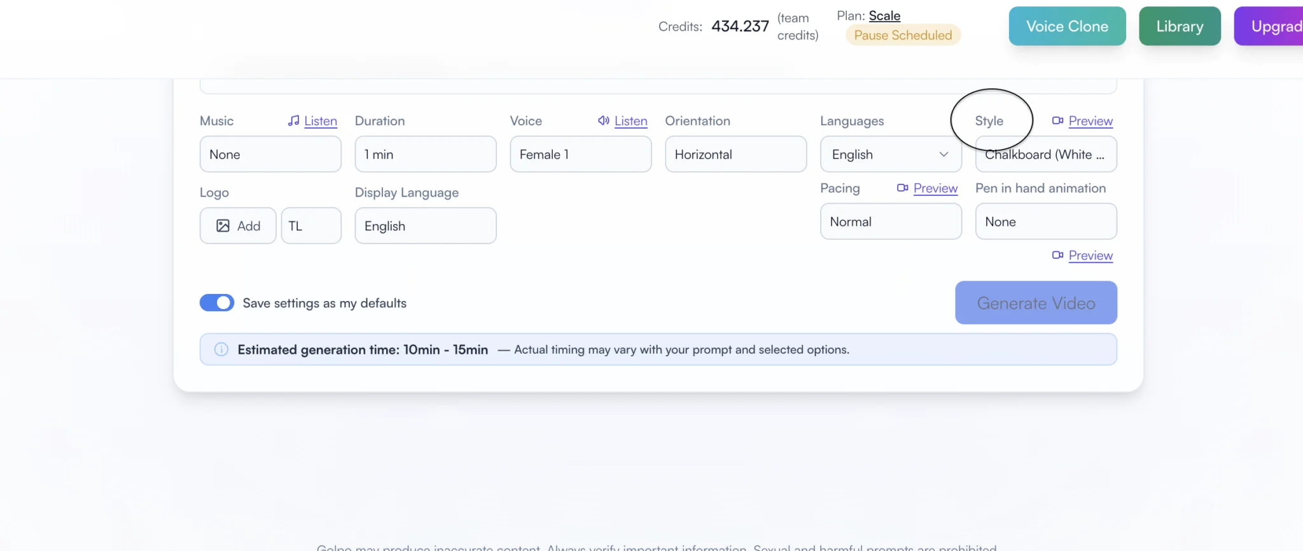Open the logo position TL selector
1303x551 pixels.
click(311, 226)
